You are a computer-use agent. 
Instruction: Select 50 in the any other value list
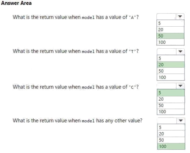tap(171, 140)
